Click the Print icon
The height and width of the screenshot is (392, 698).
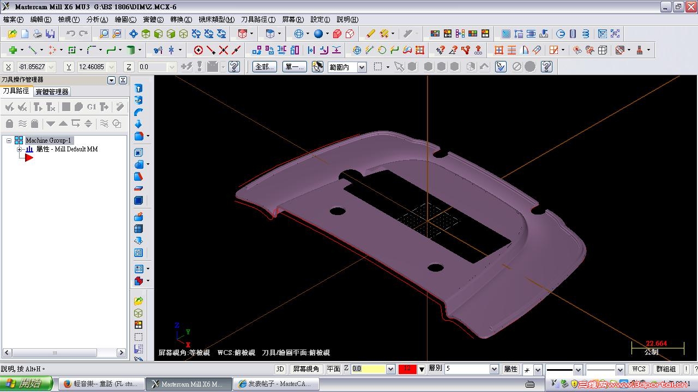tap(37, 34)
